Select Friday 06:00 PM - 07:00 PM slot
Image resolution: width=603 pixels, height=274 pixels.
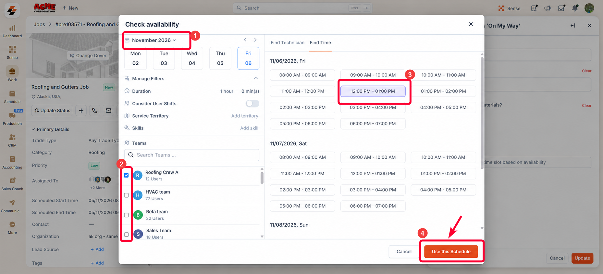pyautogui.click(x=373, y=123)
